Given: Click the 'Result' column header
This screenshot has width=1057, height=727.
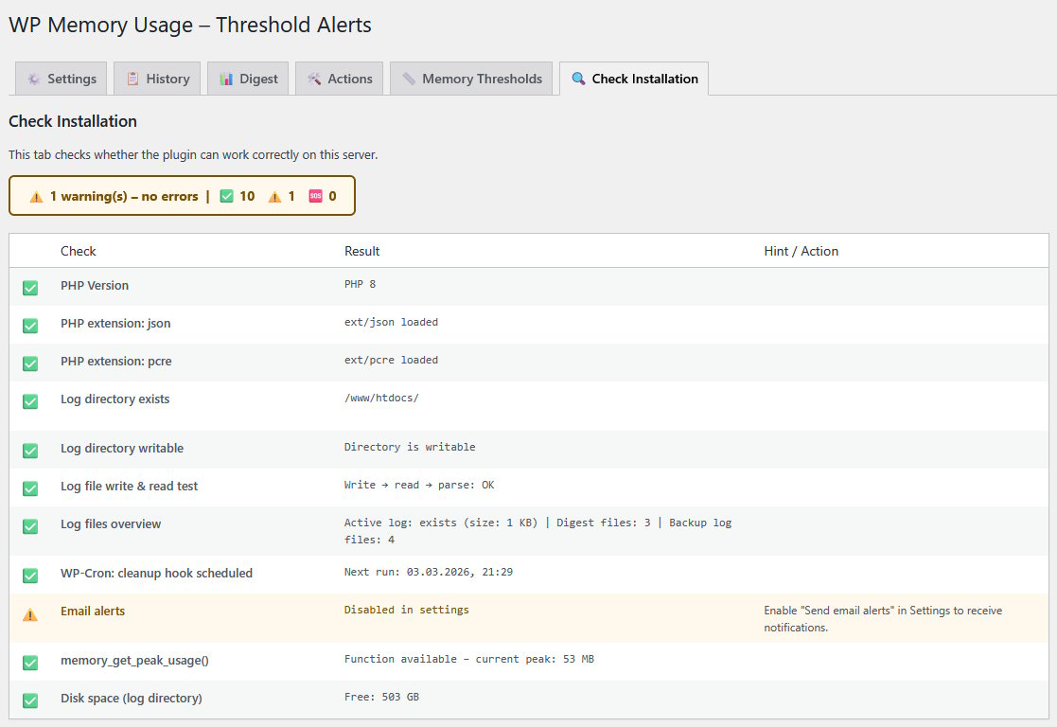Looking at the screenshot, I should [x=362, y=251].
